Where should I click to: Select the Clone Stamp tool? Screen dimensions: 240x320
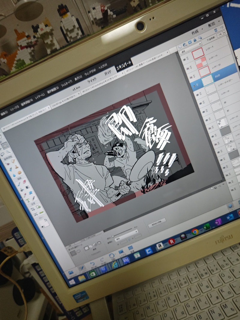coord(16,167)
